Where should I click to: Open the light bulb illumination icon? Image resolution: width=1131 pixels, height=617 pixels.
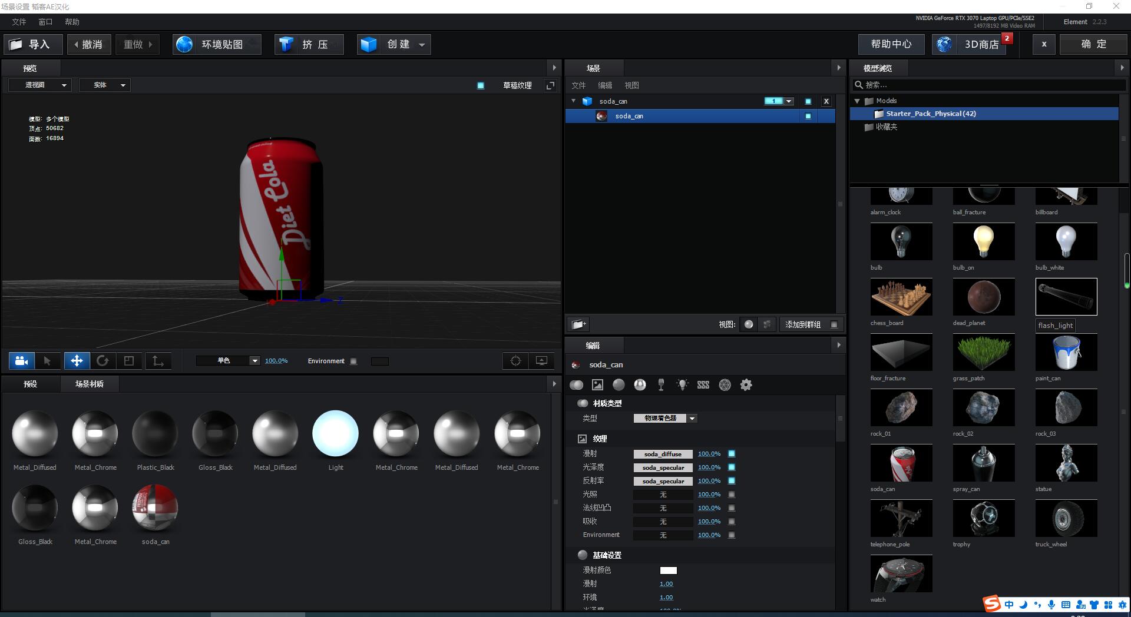point(682,385)
